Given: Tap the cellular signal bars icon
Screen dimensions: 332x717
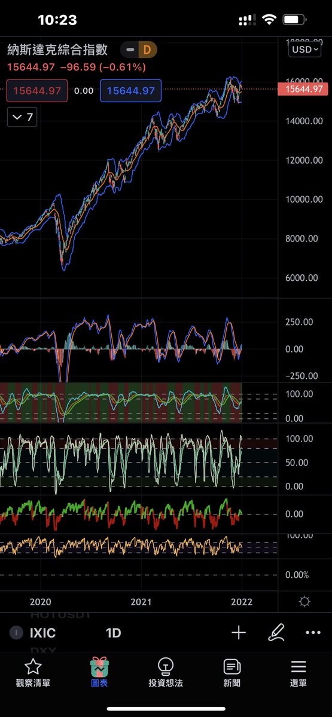Looking at the screenshot, I should pyautogui.click(x=247, y=20).
